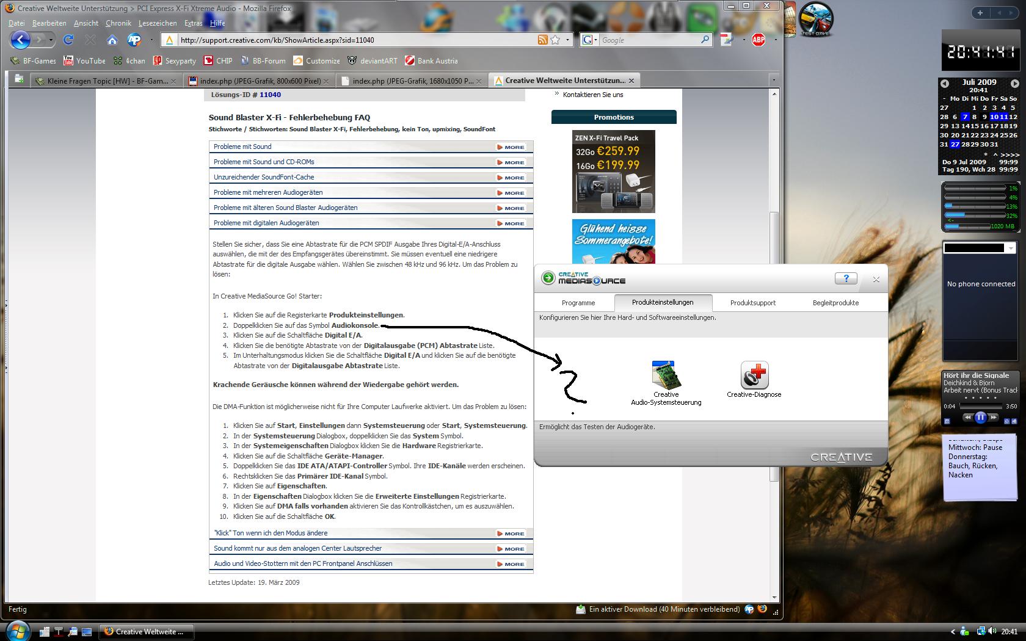Expand 'Probleme mit älteren Sound Blaster' MORE
This screenshot has height=641, width=1026.
pyautogui.click(x=511, y=208)
